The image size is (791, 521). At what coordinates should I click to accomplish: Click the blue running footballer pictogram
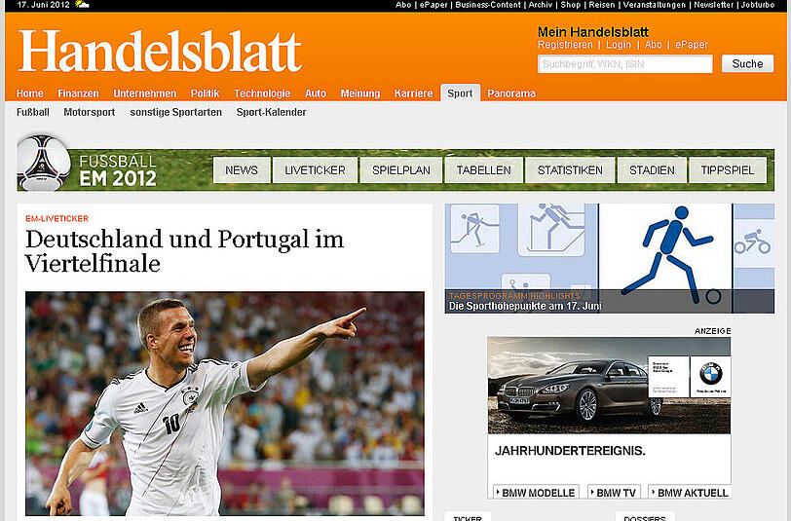666,253
